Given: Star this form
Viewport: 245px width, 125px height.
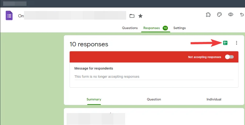Looking at the screenshot, I should tap(140, 16).
